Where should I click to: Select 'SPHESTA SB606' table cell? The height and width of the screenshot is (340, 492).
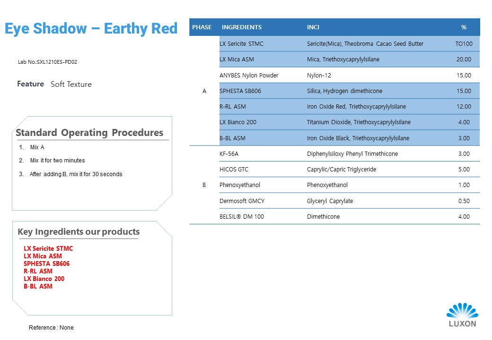coord(240,91)
